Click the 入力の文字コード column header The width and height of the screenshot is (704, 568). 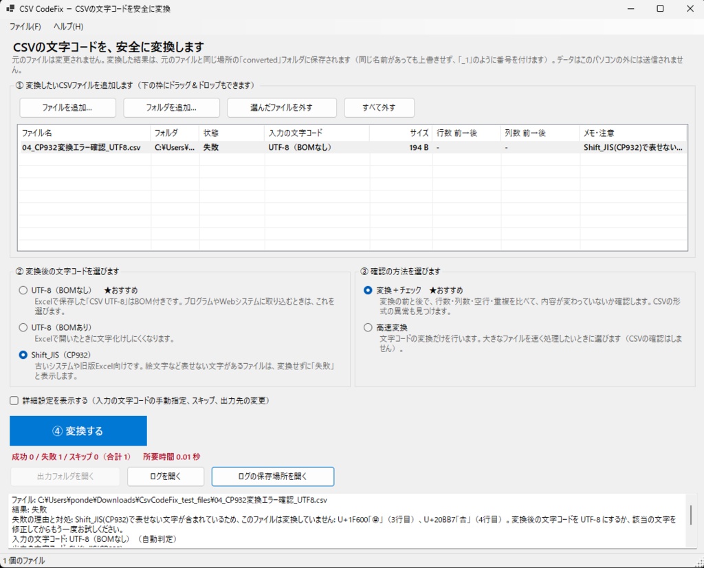(317, 133)
